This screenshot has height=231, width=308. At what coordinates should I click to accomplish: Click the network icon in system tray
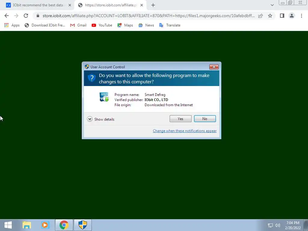click(270, 225)
